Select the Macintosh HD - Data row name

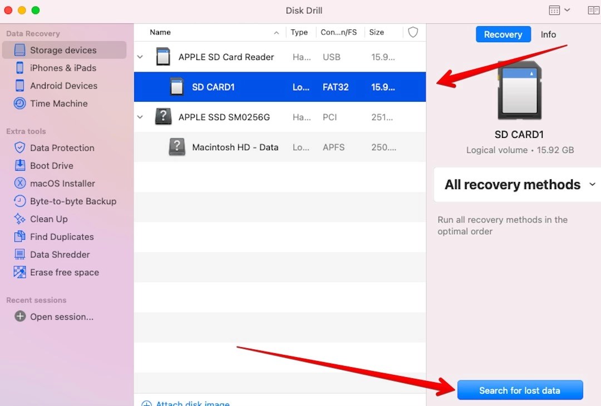point(235,147)
